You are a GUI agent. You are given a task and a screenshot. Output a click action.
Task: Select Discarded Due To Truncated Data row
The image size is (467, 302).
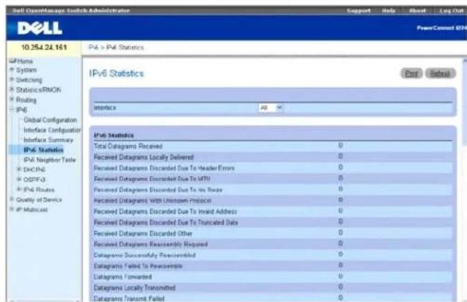pos(273,223)
